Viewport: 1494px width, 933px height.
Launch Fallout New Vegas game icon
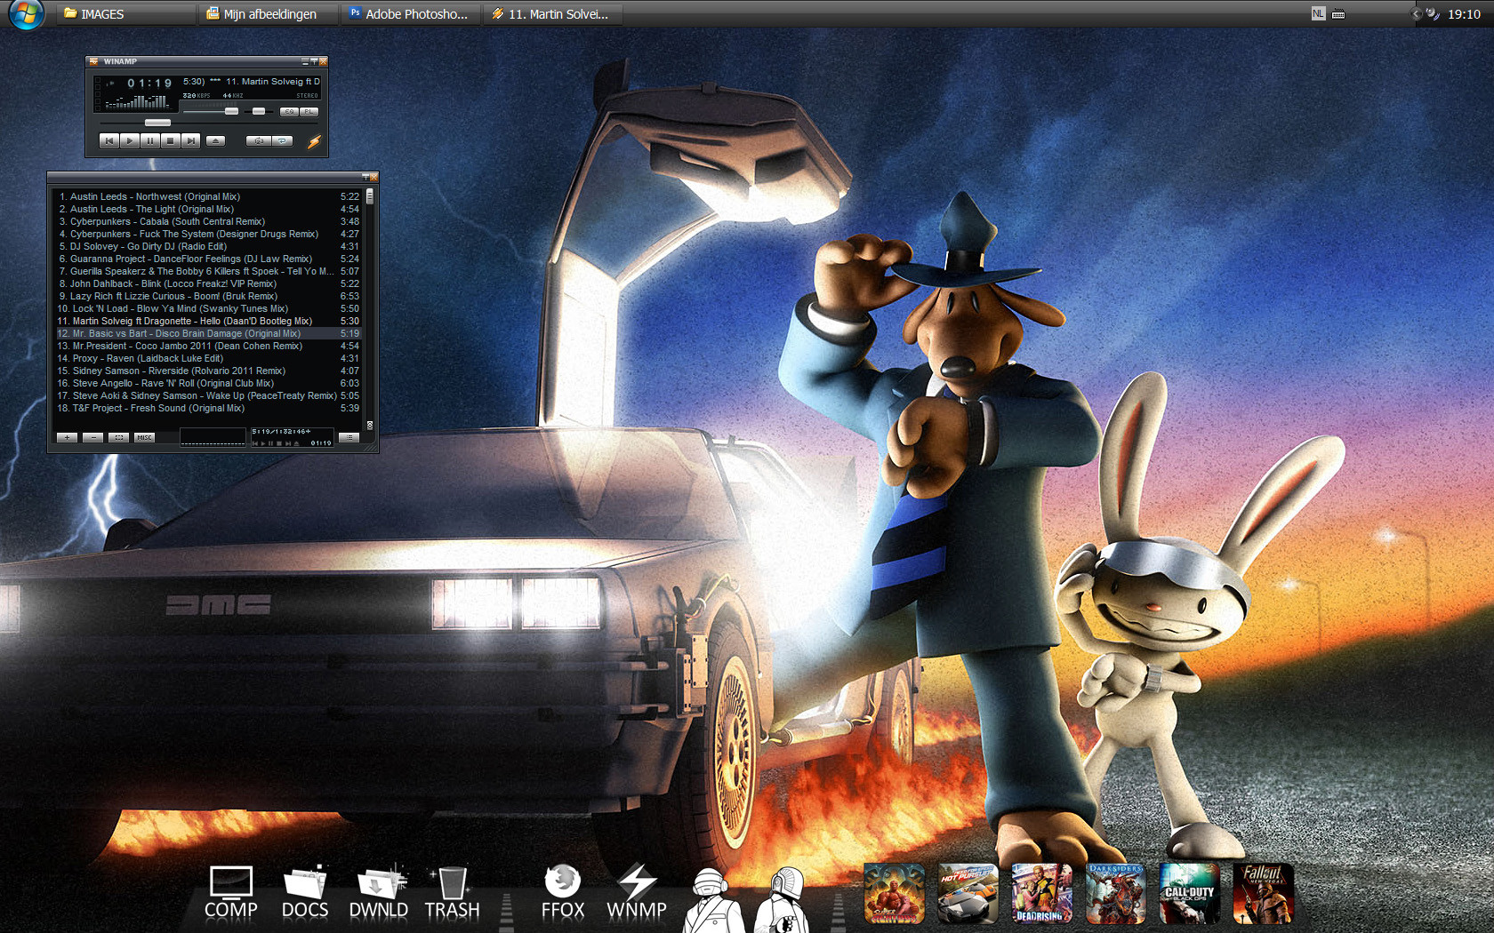click(x=1264, y=893)
